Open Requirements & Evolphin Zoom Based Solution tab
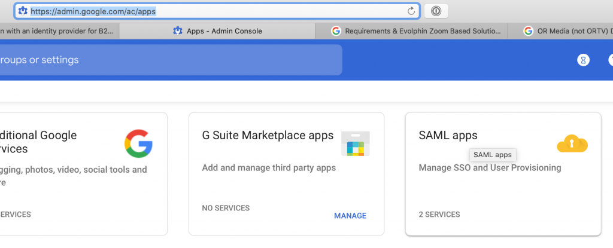 (411, 31)
